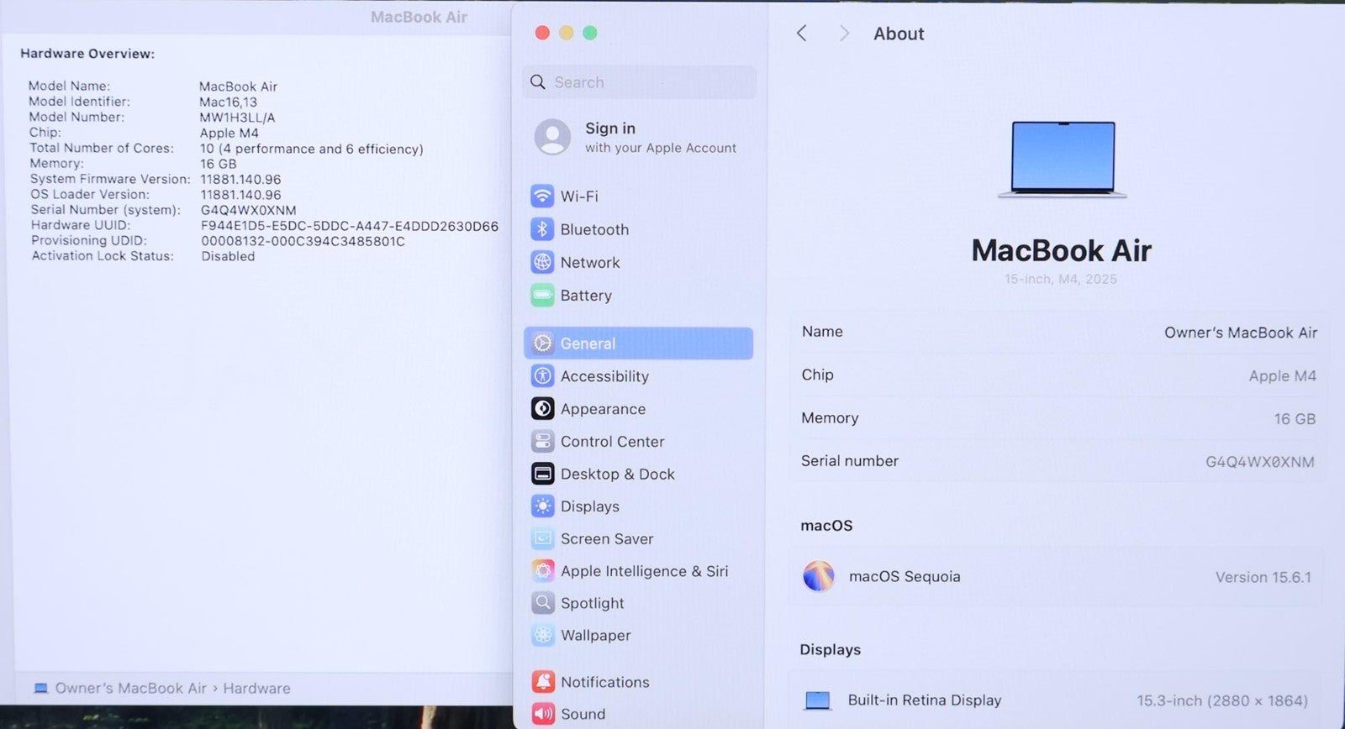
Task: Open Bluetooth settings icon
Action: coord(542,229)
